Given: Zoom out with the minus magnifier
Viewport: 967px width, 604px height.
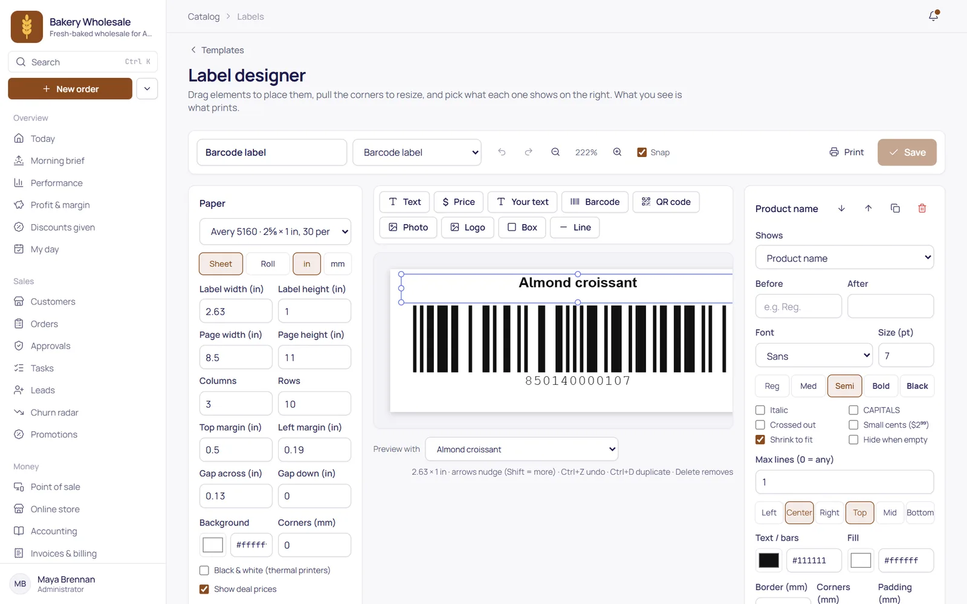Looking at the screenshot, I should click(555, 152).
